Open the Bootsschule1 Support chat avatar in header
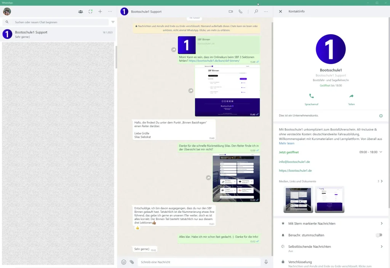 click(124, 11)
